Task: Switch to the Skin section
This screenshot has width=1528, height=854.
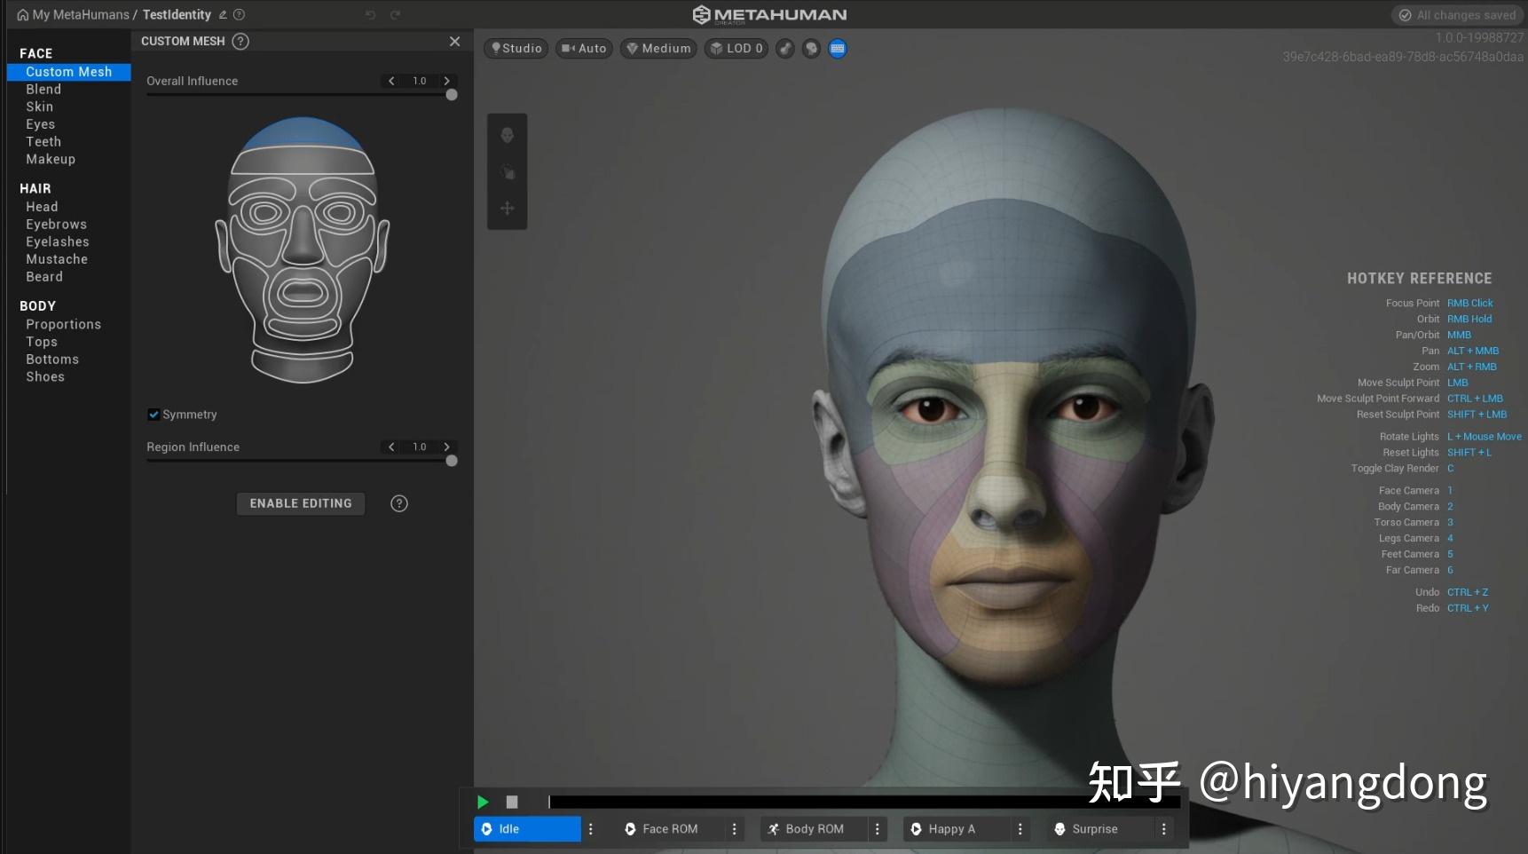Action: coord(40,107)
